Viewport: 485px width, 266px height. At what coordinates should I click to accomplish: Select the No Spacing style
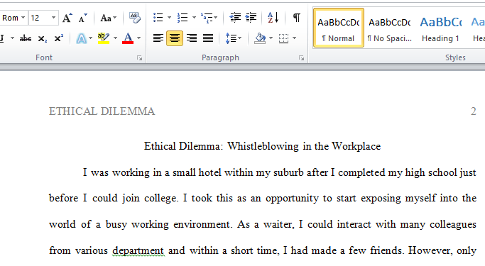click(389, 28)
